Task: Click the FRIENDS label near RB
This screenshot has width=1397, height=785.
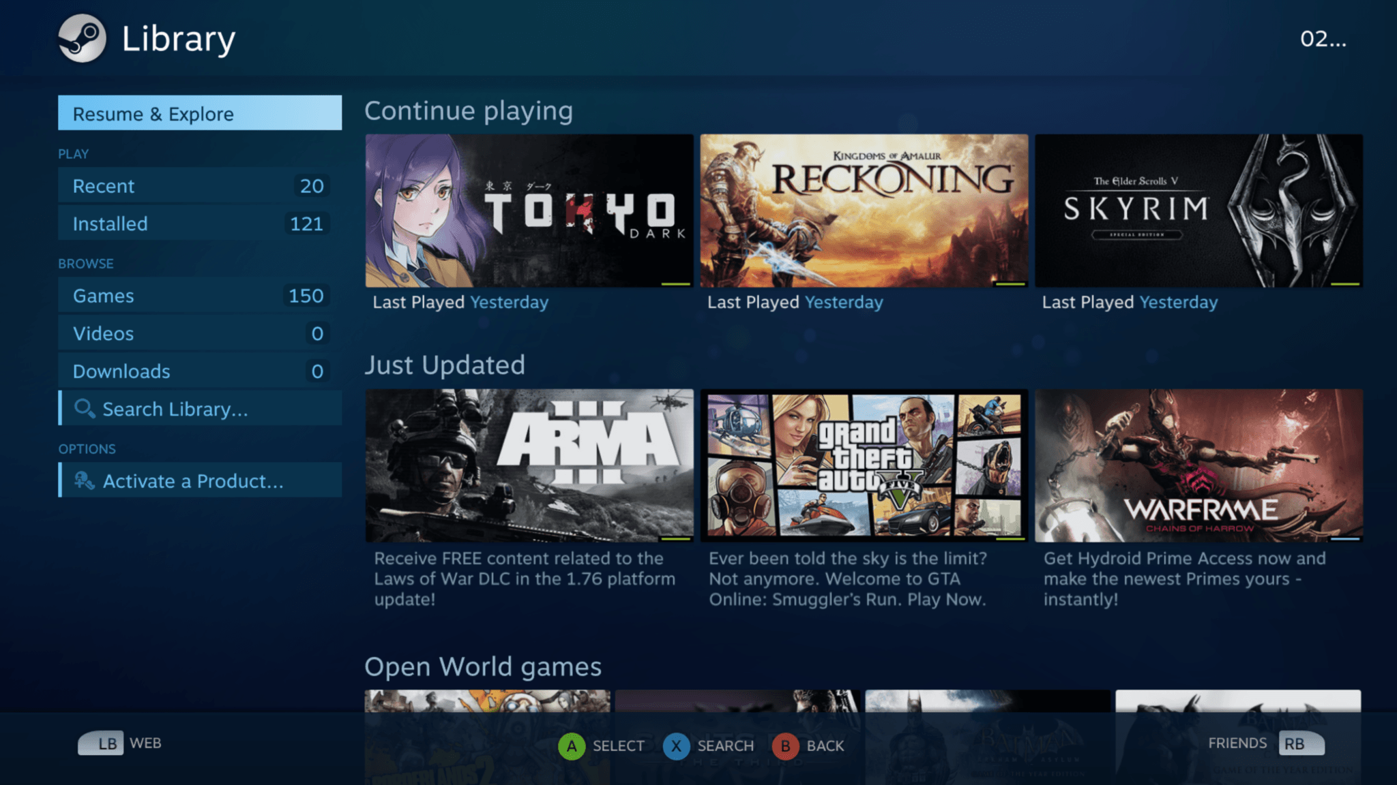Action: [x=1237, y=743]
